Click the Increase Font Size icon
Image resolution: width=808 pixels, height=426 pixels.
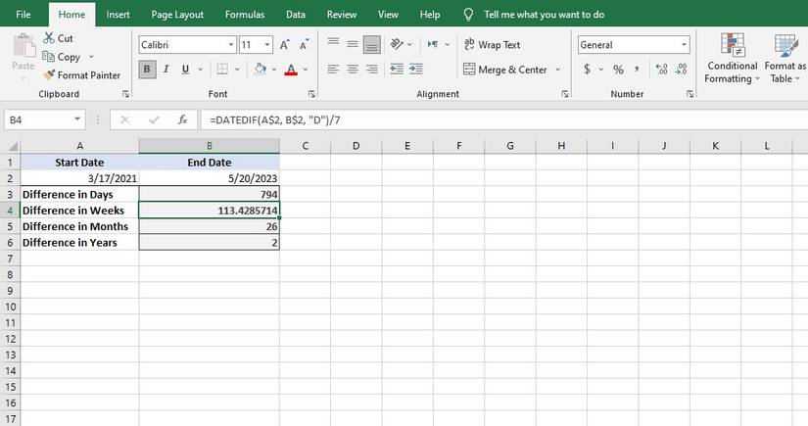(x=284, y=45)
